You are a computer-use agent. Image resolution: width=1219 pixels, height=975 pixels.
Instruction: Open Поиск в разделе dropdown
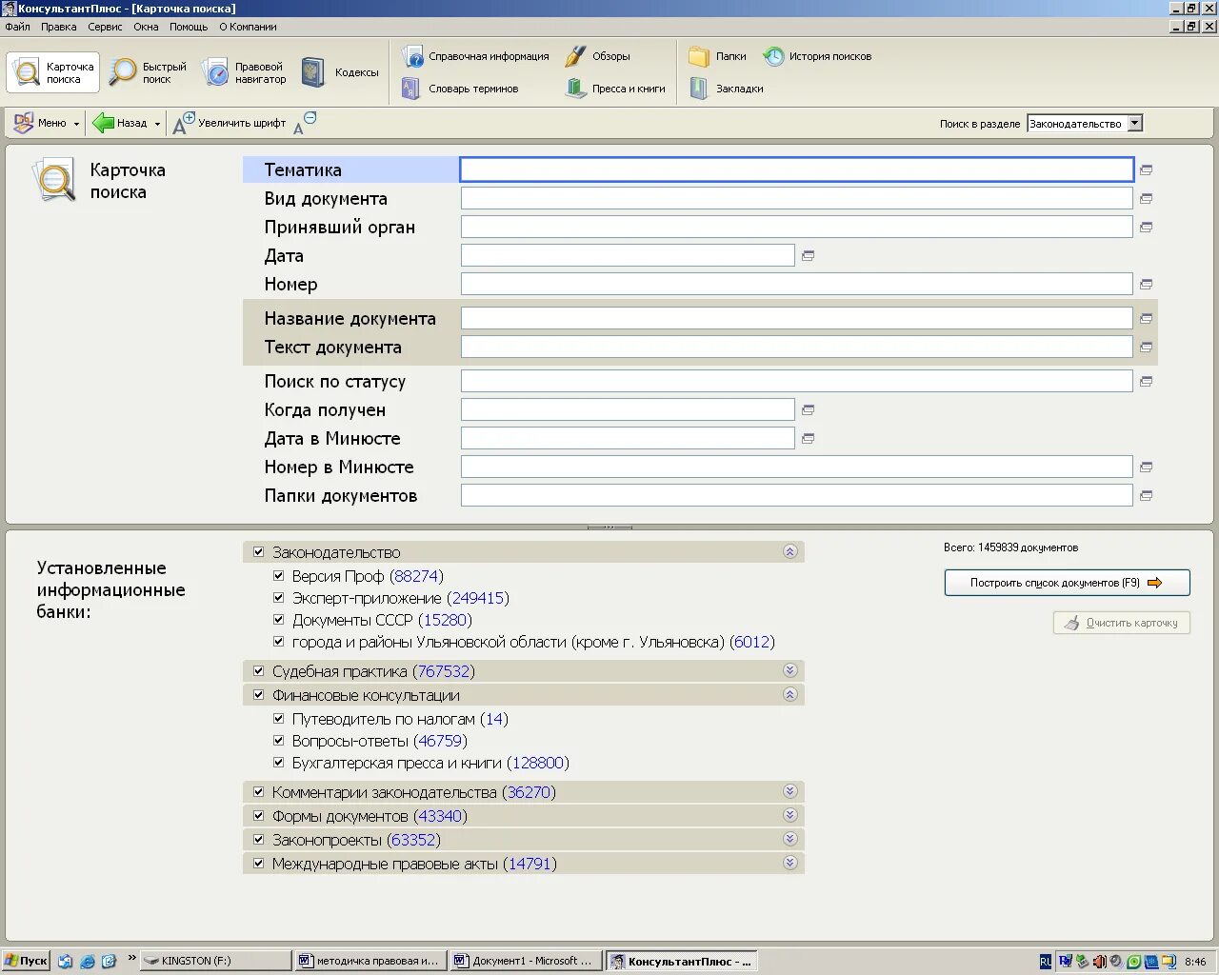(1134, 123)
